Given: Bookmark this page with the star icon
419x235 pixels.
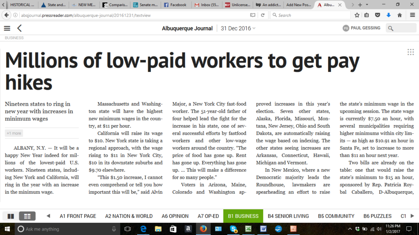Looking at the screenshot, I should pos(357,15).
